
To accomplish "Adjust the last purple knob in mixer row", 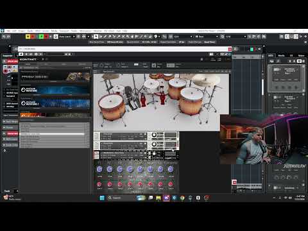I will (171, 169).
